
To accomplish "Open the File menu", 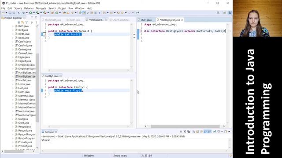I will coord(3,8).
